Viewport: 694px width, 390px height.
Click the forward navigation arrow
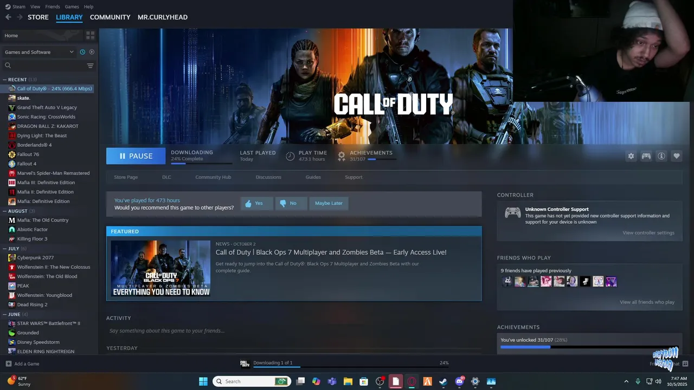coord(20,17)
